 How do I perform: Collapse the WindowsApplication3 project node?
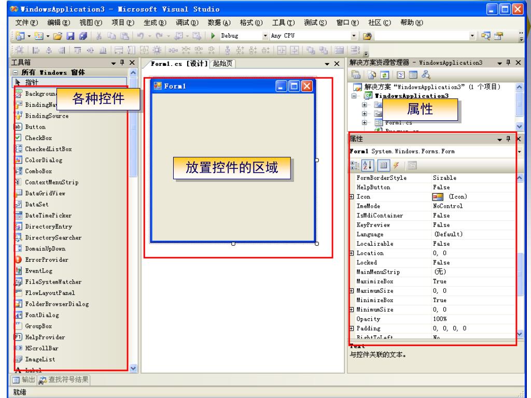pyautogui.click(x=354, y=96)
